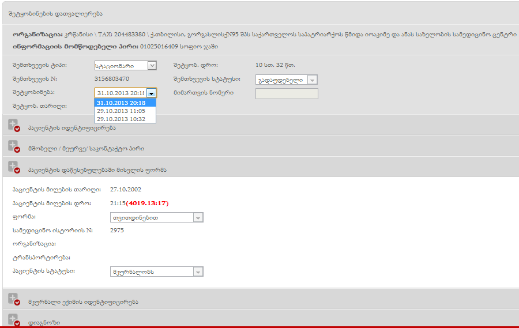Expand the დიაგნოზი section title
519x328 pixels.
point(44,322)
